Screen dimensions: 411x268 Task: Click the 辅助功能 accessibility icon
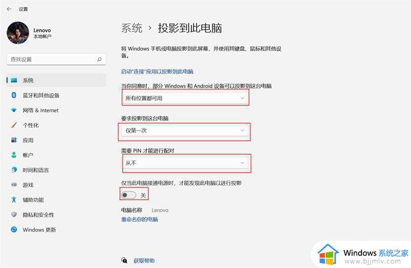[14, 200]
